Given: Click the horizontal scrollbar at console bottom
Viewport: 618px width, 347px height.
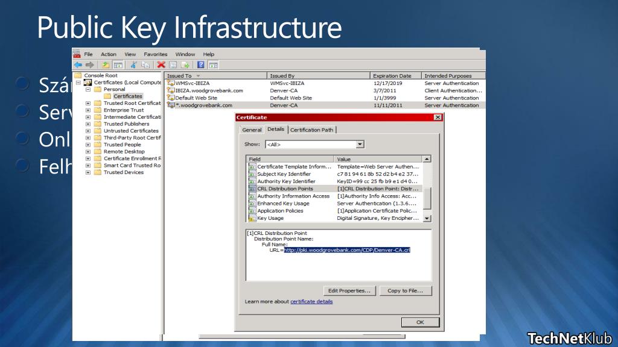Looking at the screenshot, I should pyautogui.click(x=302, y=336).
